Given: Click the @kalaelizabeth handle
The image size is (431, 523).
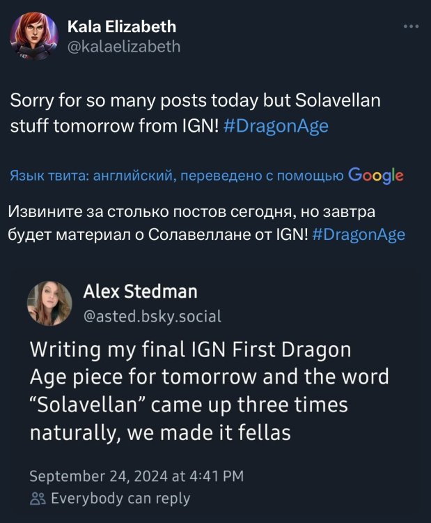Looking at the screenshot, I should [x=123, y=47].
